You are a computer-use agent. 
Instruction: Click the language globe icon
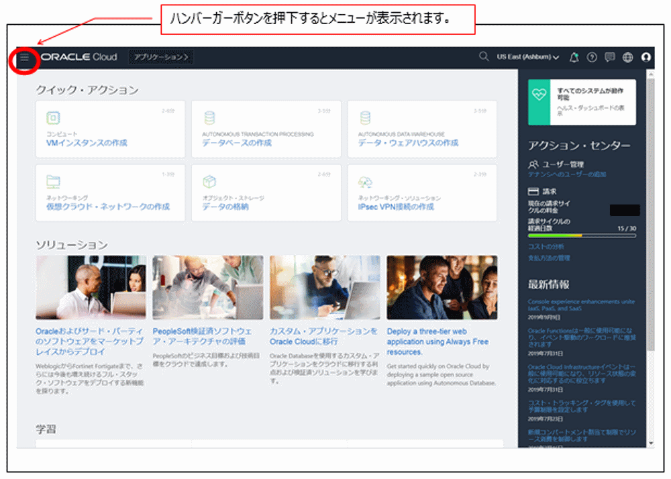[628, 57]
